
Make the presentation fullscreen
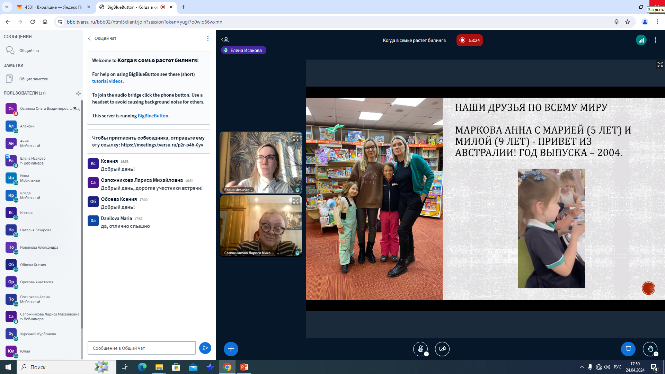point(660,64)
